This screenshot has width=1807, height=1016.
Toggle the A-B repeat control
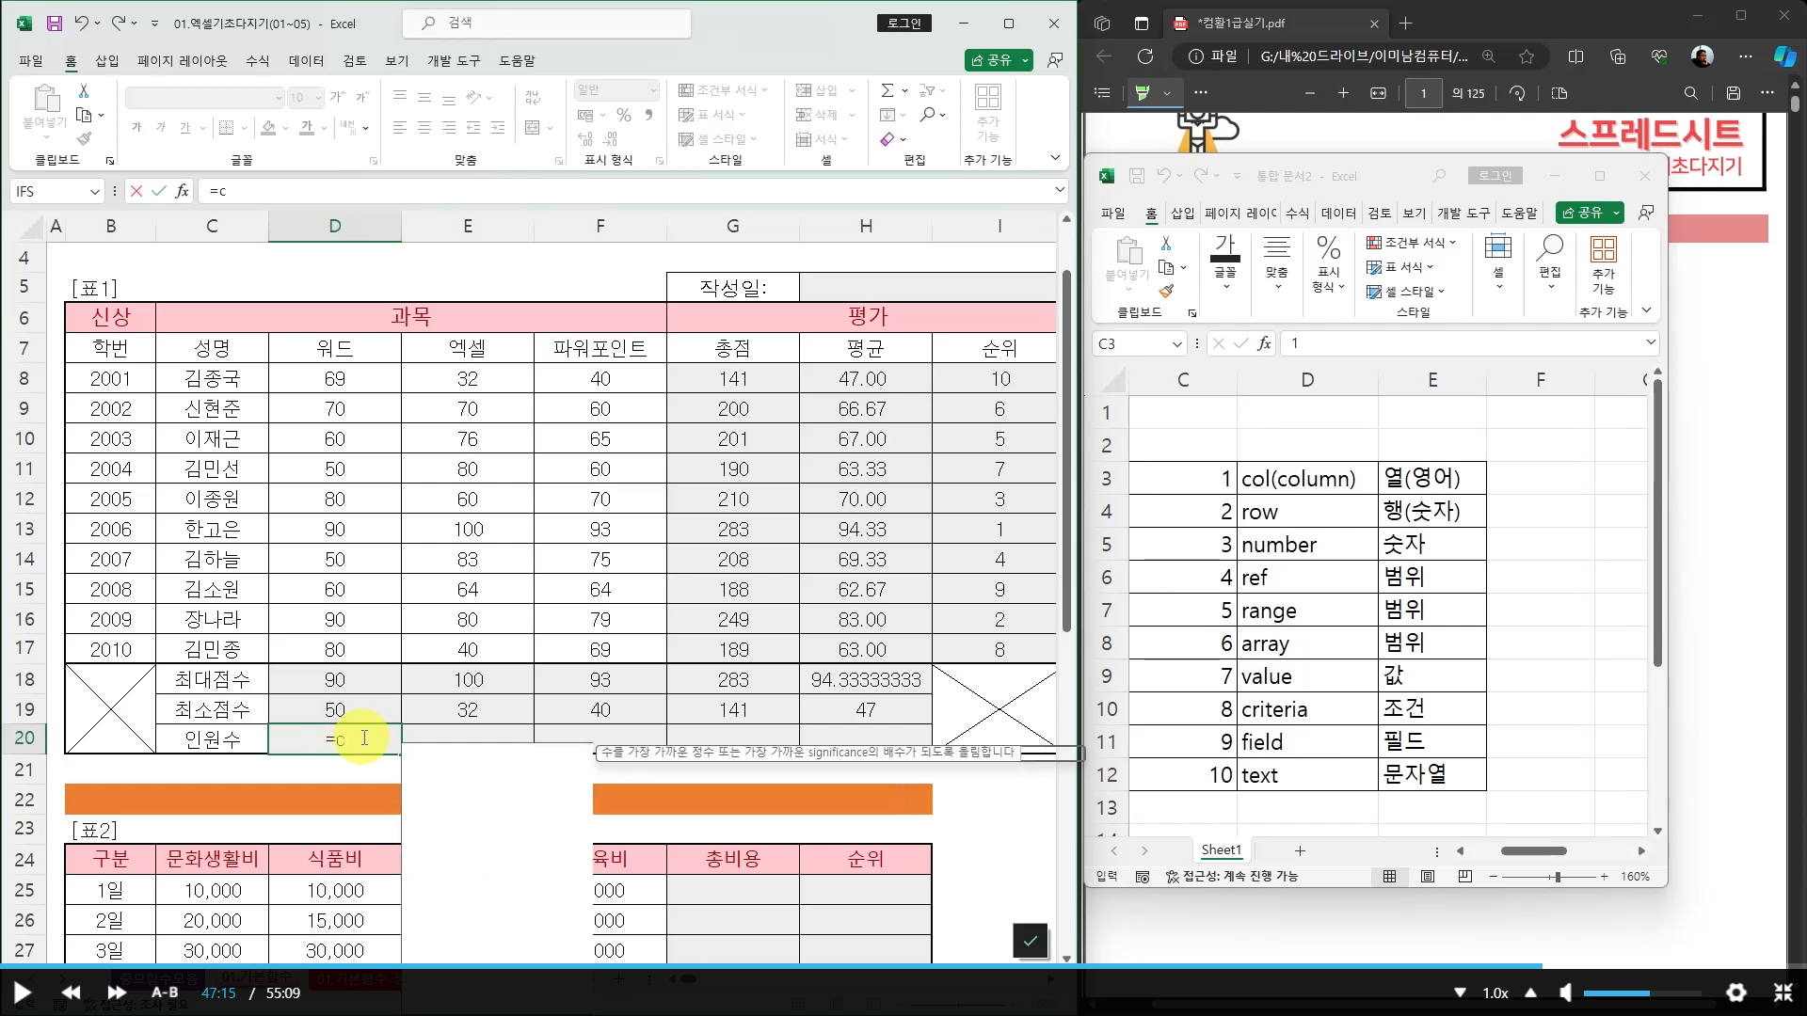click(x=165, y=992)
